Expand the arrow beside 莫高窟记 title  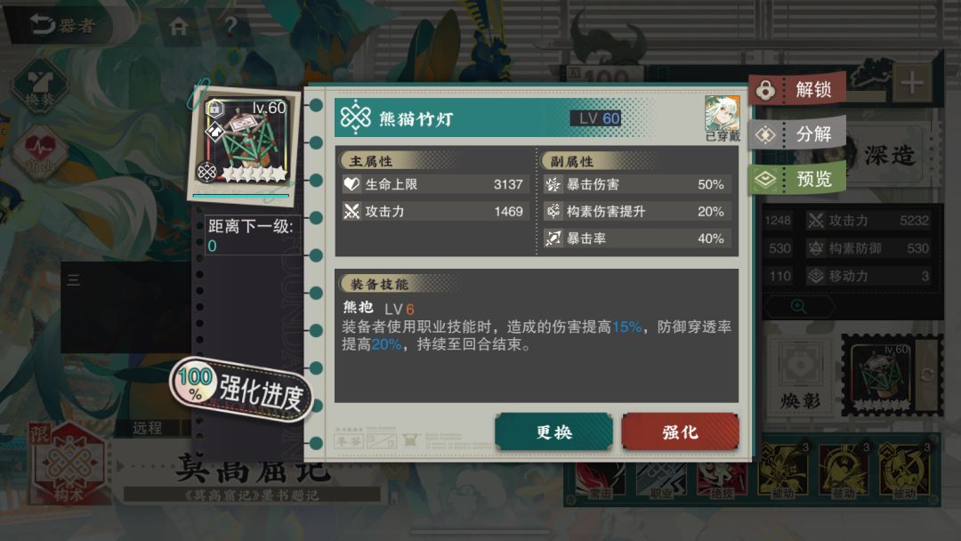[x=120, y=466]
